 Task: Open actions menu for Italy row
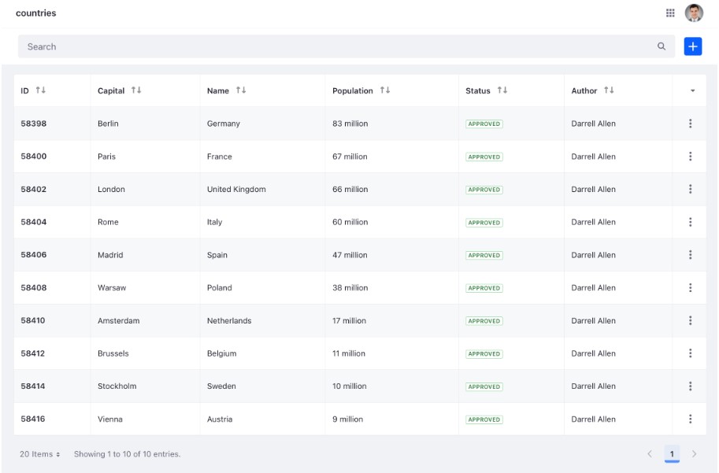pos(690,222)
